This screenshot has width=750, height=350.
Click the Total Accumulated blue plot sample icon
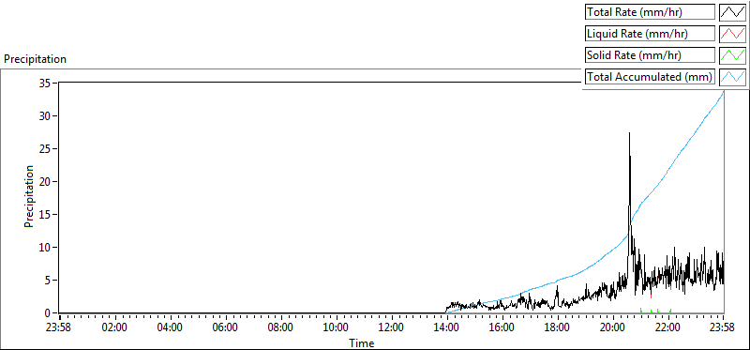point(733,77)
